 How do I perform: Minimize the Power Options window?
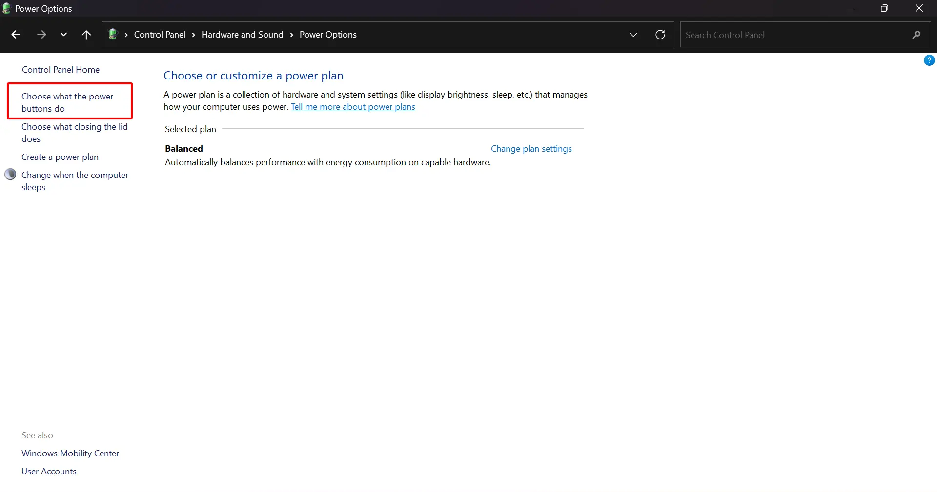pos(851,8)
